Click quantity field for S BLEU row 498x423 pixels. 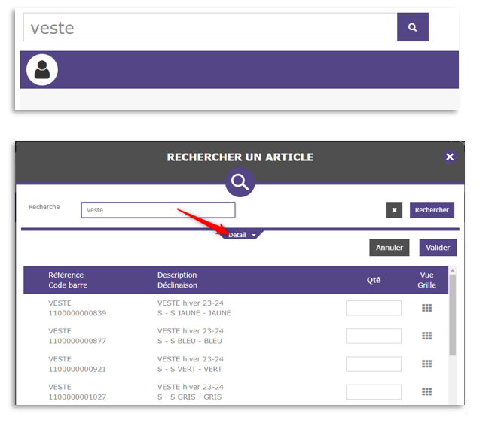pyautogui.click(x=374, y=336)
